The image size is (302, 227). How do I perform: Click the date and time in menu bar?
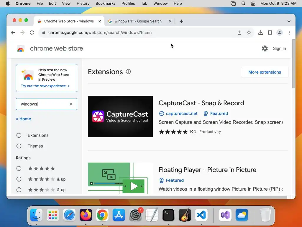click(278, 4)
